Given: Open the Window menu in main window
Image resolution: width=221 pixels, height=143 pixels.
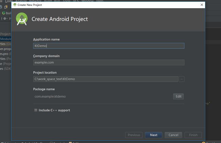Looking at the screenshot, I should point(87,1).
